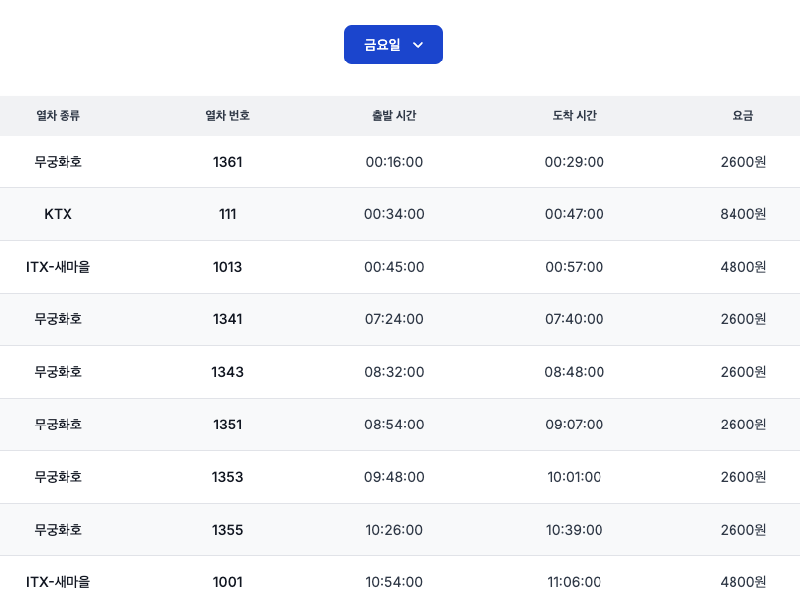Click 무궁화호 in the 1343 row
Image resolution: width=800 pixels, height=608 pixels.
[x=59, y=372]
